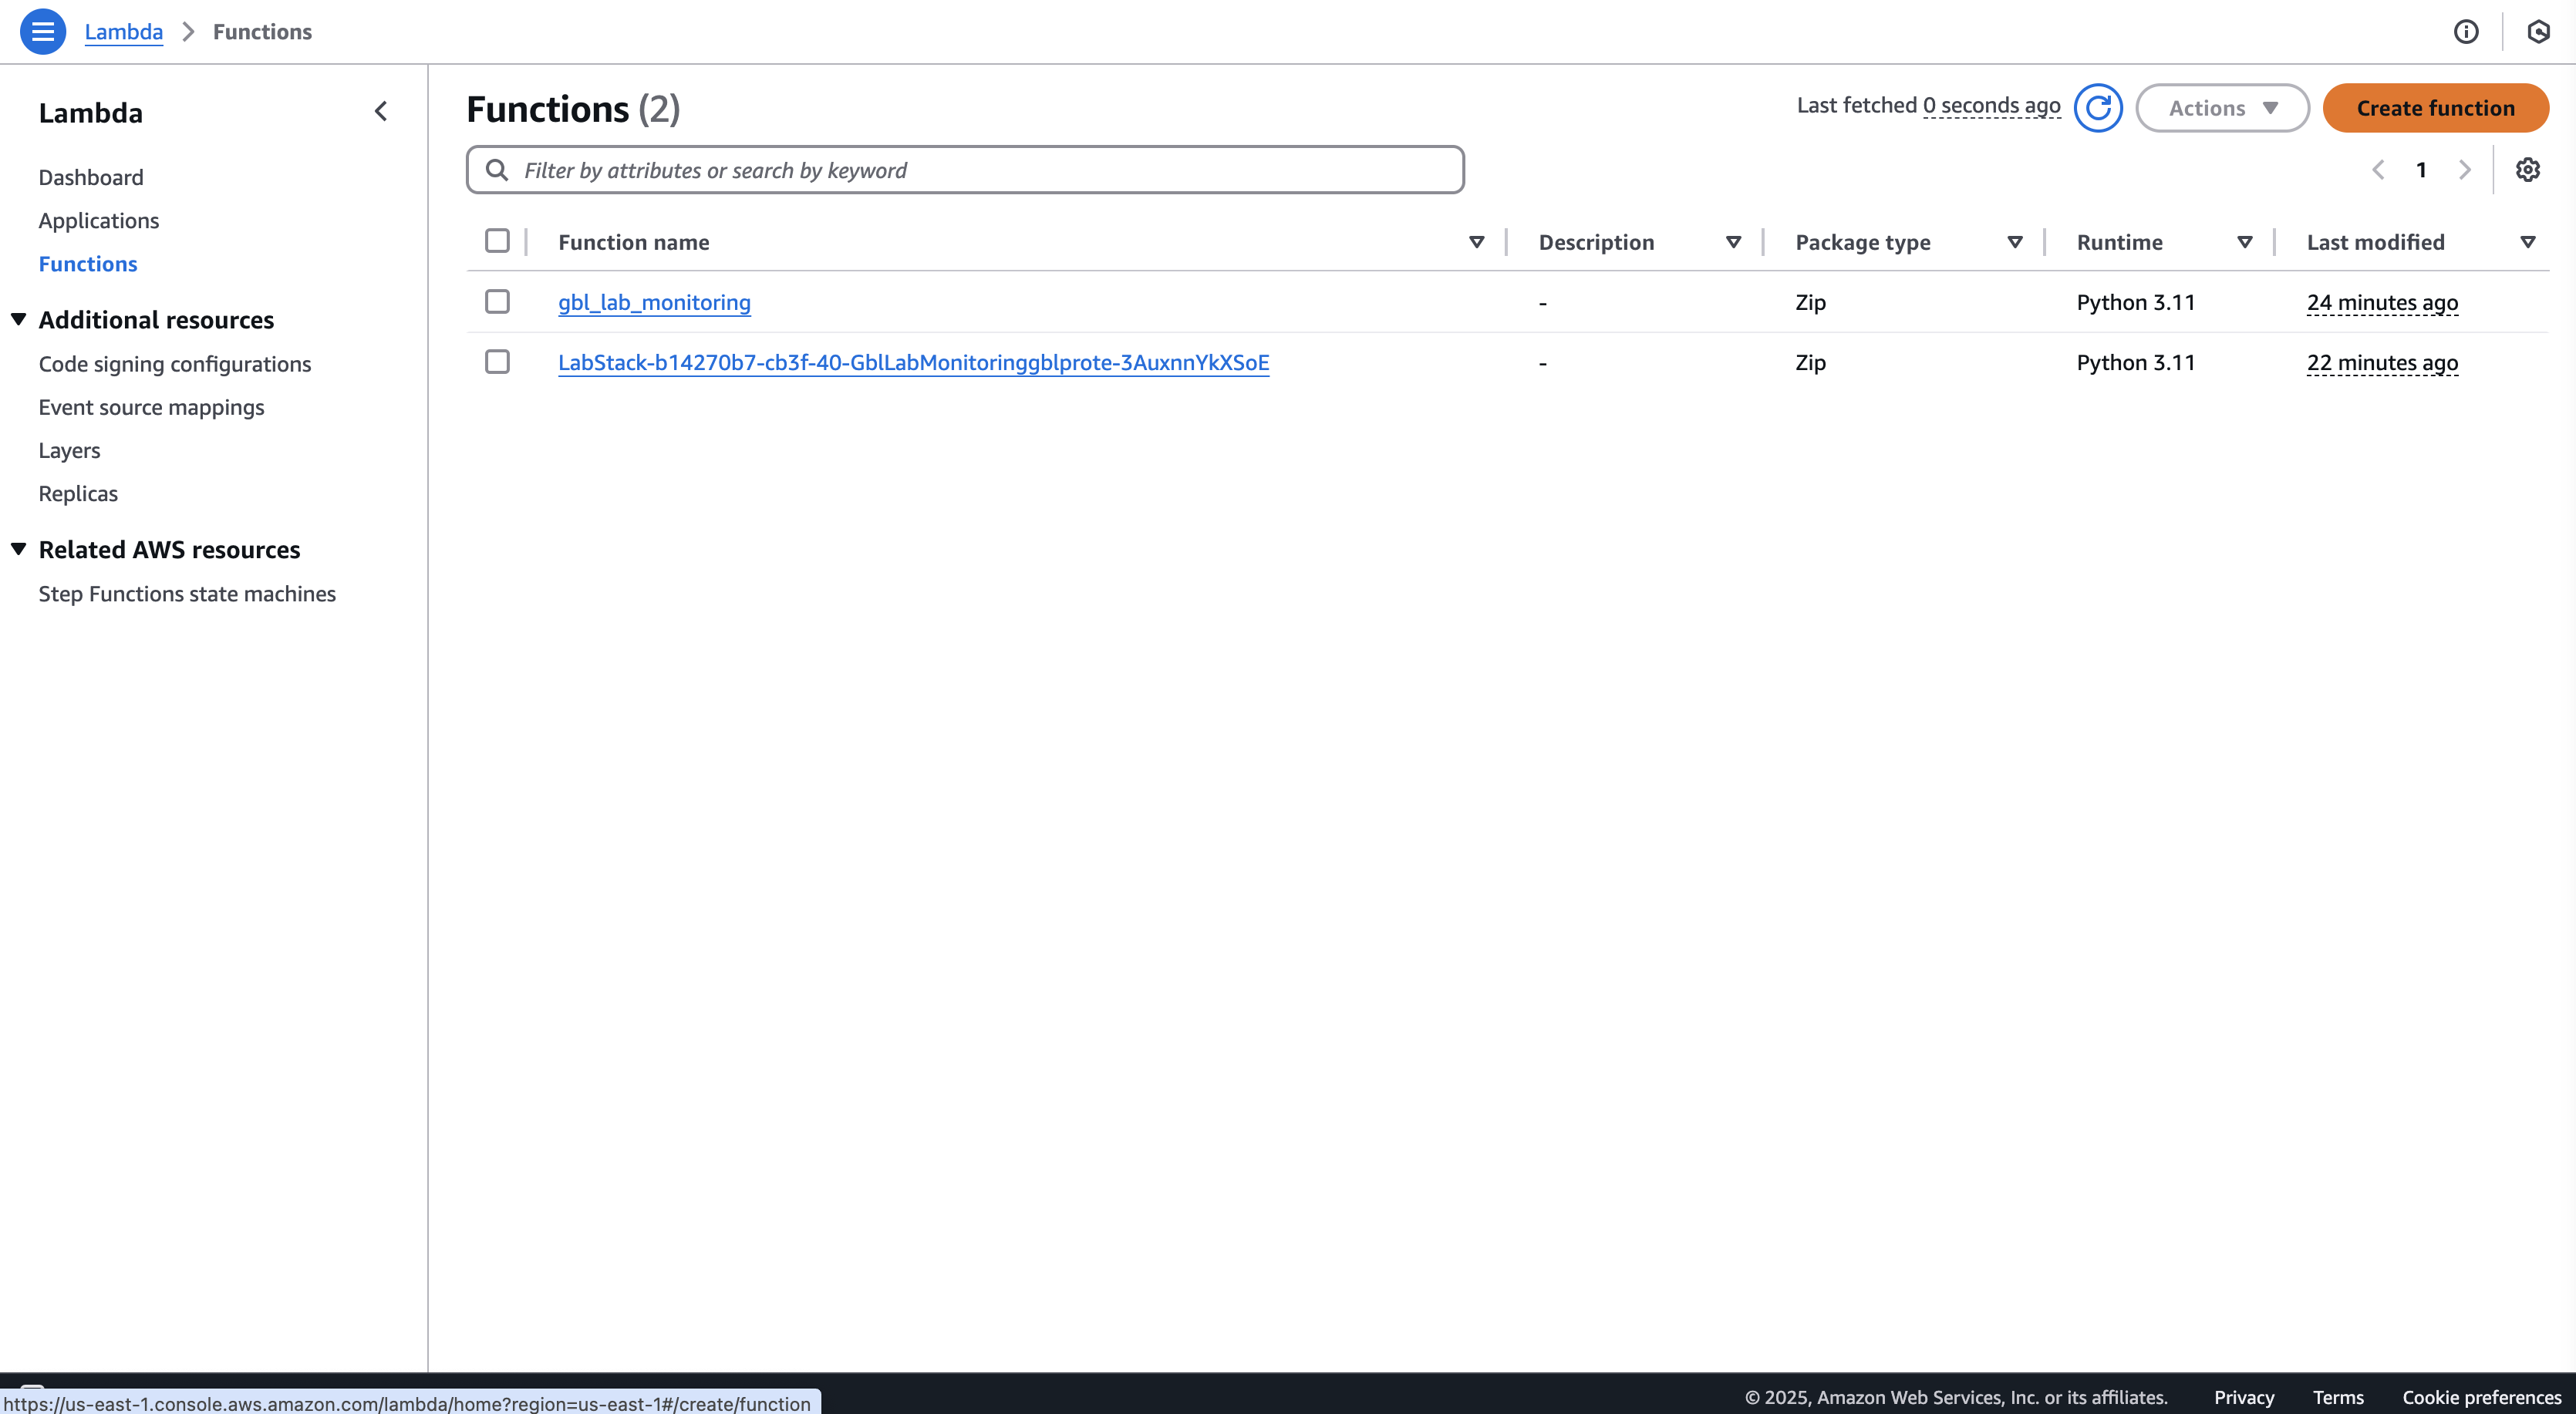Click the Functions breadcrumb text
The width and height of the screenshot is (2576, 1414).
pyautogui.click(x=262, y=32)
